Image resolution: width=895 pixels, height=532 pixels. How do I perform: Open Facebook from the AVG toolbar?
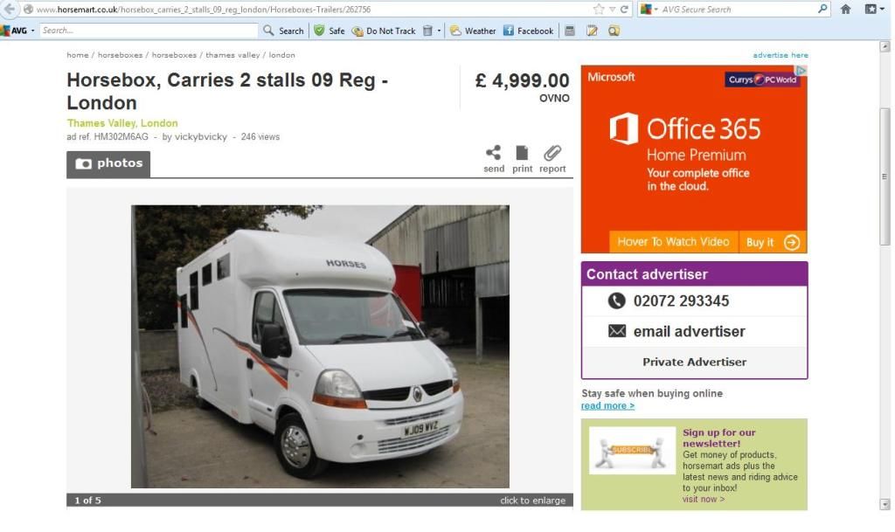528,31
